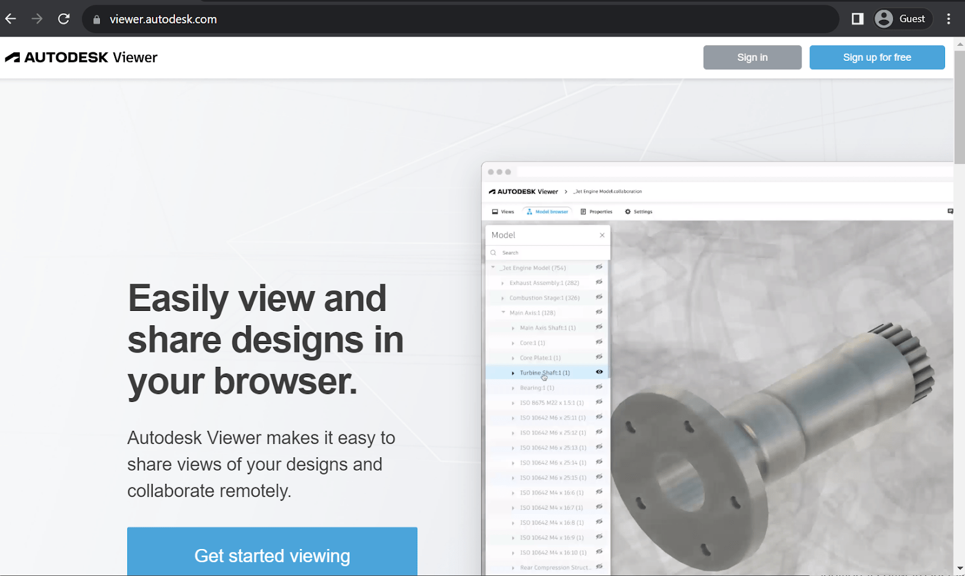Image resolution: width=965 pixels, height=576 pixels.
Task: Collapse the Main Axis:1 node
Action: (x=504, y=312)
